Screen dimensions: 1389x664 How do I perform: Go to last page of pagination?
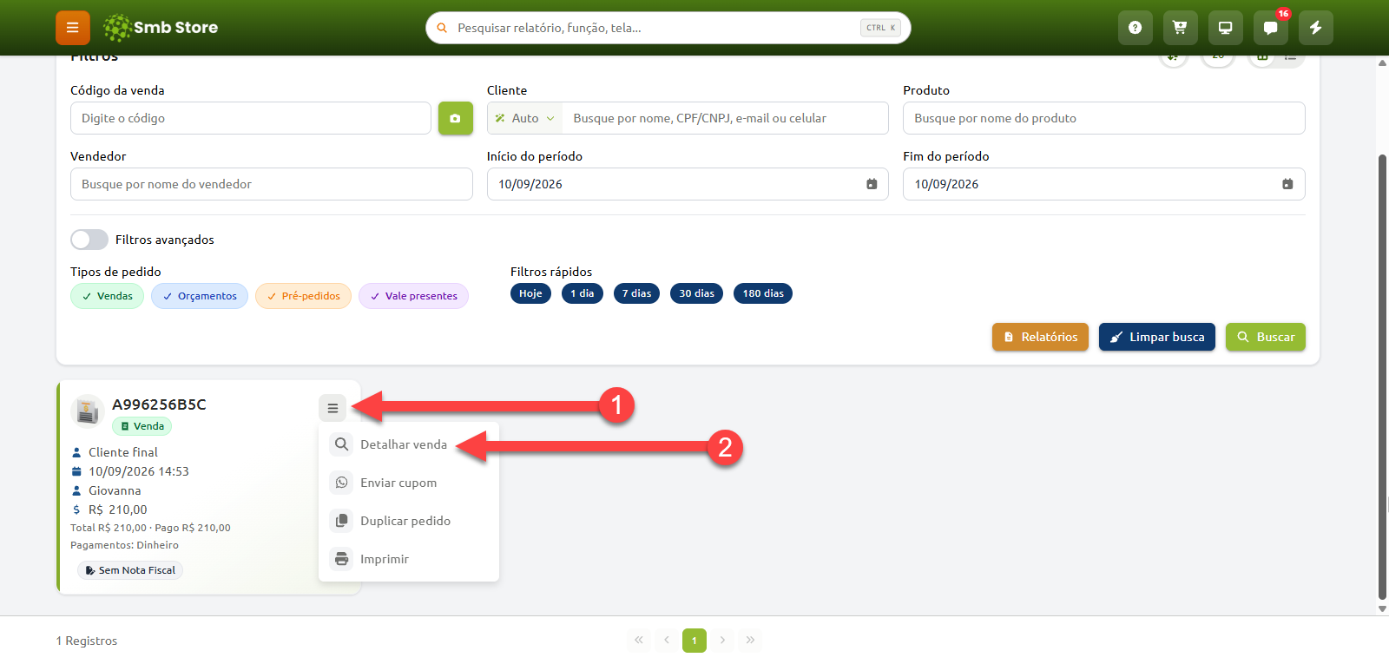pos(750,641)
